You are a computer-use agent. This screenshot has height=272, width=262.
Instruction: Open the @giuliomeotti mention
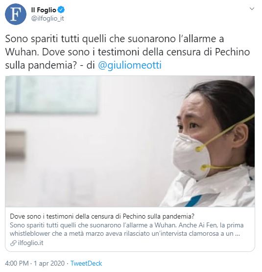pos(130,65)
